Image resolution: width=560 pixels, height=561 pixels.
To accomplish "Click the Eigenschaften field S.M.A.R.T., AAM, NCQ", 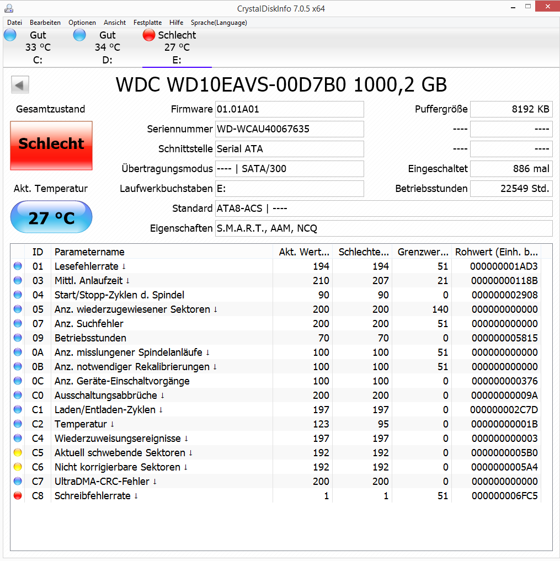I will pos(383,228).
